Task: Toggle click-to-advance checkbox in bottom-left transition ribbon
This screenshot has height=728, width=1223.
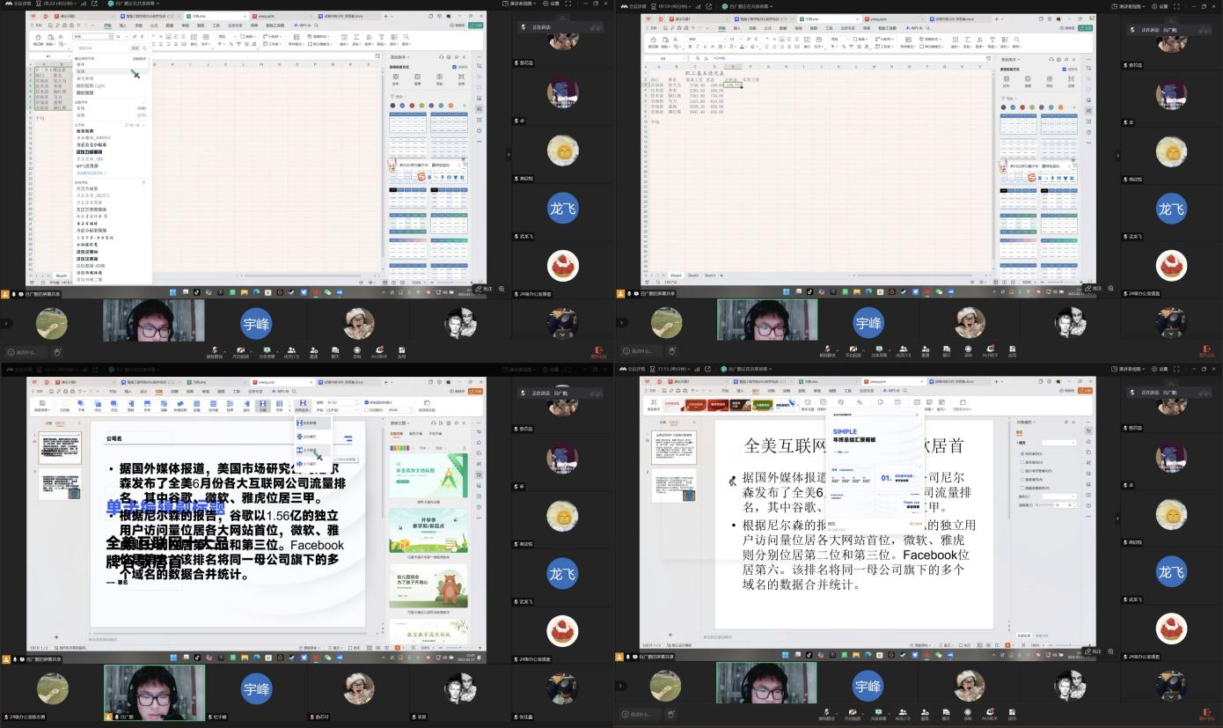Action: (x=366, y=402)
